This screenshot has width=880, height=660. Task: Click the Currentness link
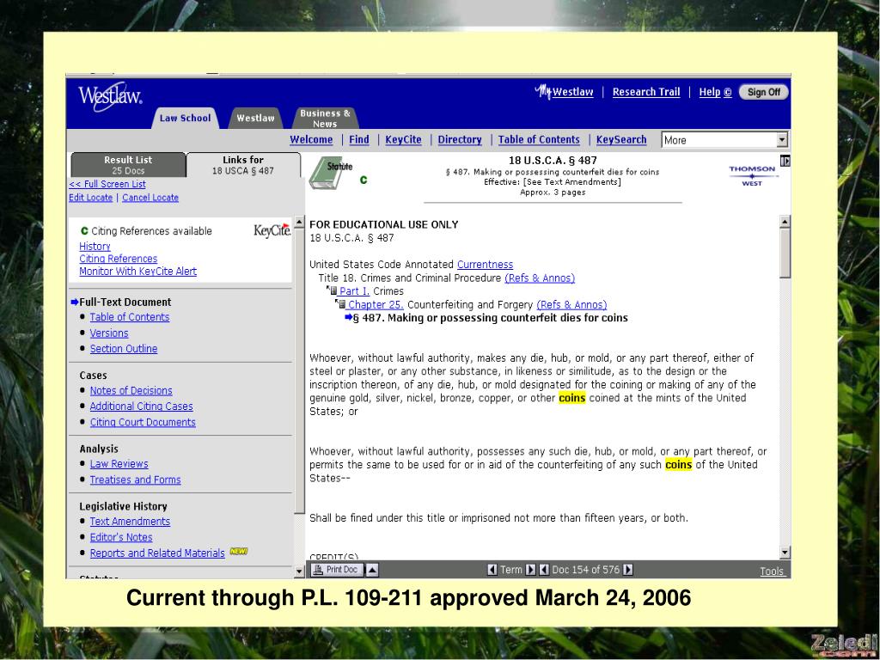pos(485,265)
